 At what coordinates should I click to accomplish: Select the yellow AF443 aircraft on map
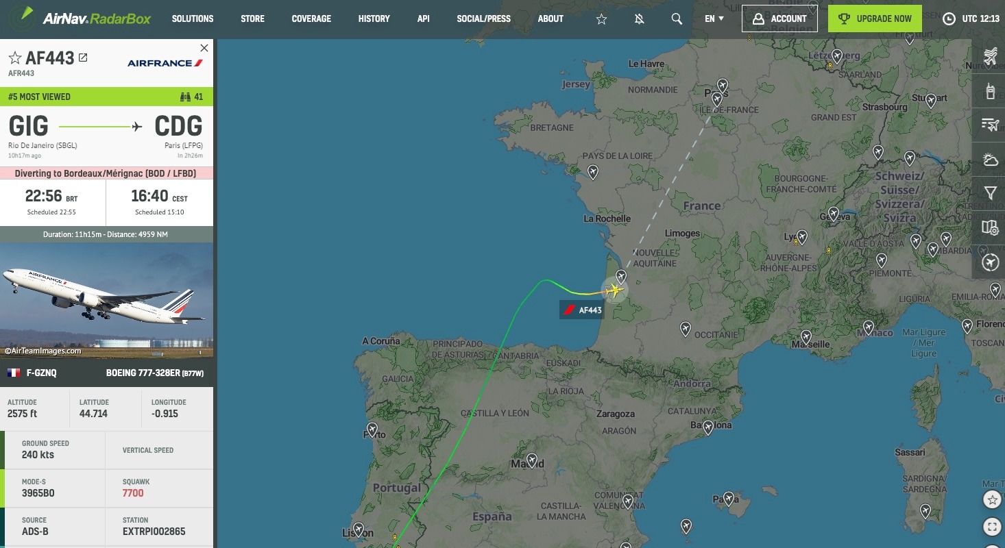point(614,290)
